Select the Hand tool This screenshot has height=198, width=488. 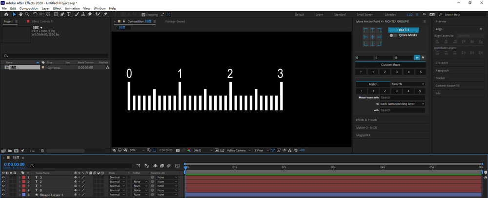click(20, 15)
